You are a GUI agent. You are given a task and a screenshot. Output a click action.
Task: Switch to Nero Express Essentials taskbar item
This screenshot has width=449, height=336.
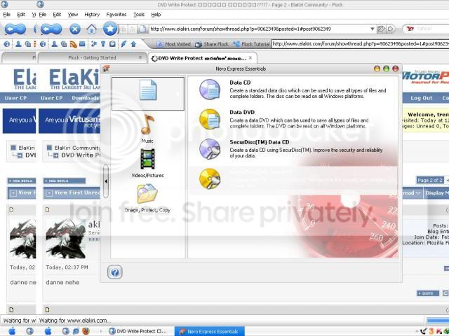click(x=210, y=331)
